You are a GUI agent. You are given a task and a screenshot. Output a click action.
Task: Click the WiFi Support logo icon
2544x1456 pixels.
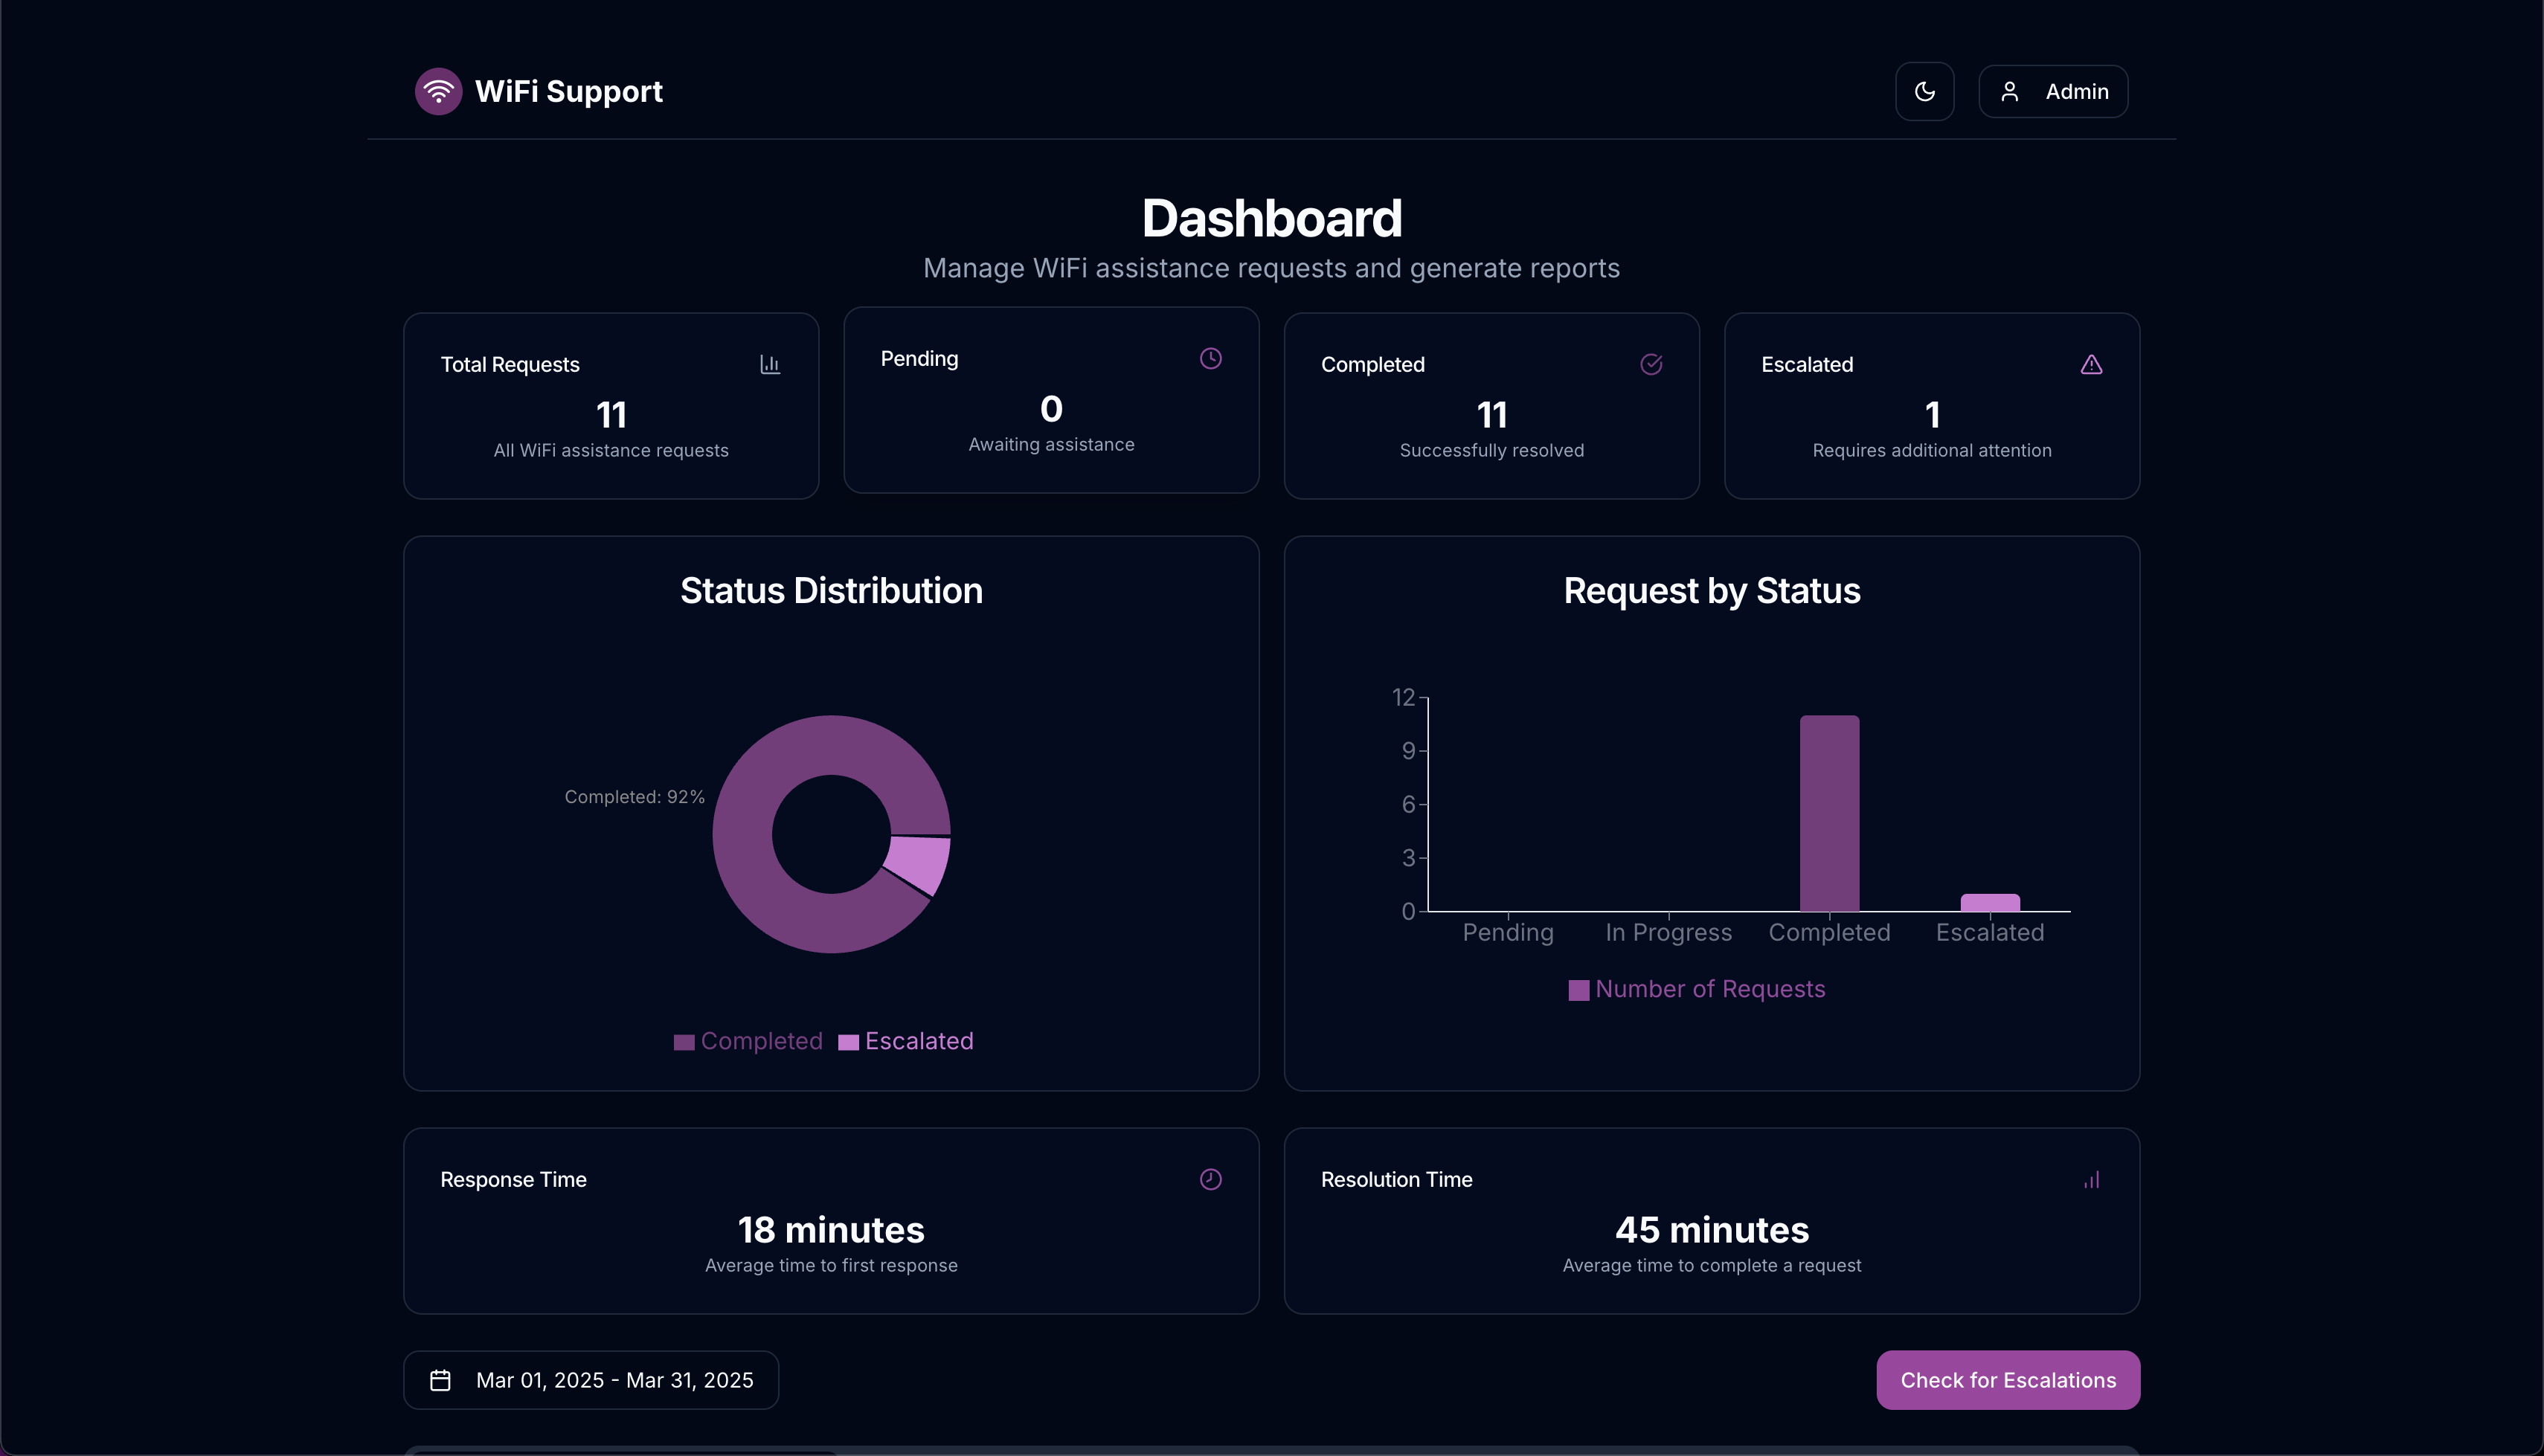[438, 92]
